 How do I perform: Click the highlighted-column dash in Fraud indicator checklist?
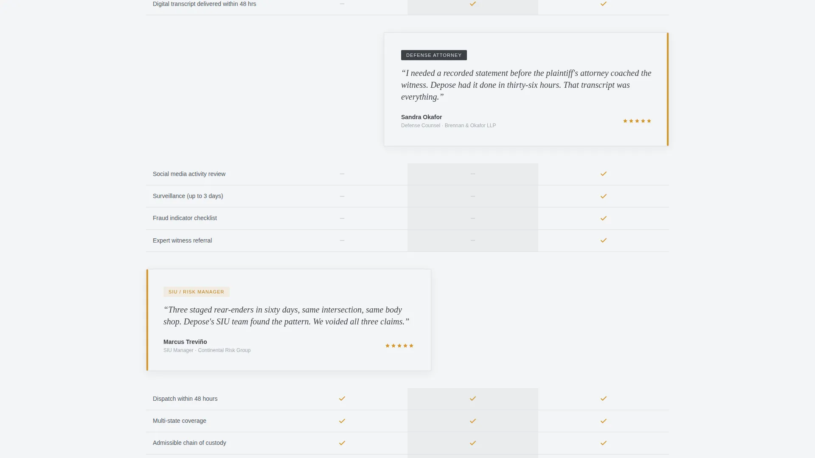(472, 218)
